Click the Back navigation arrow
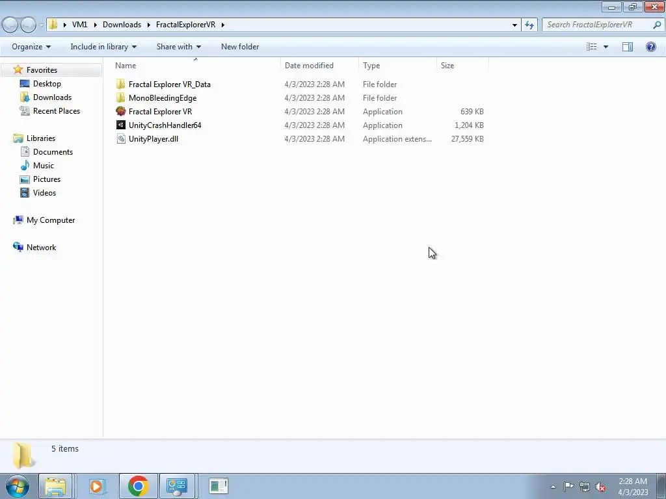Viewport: 666px width, 499px height. pyautogui.click(x=10, y=25)
